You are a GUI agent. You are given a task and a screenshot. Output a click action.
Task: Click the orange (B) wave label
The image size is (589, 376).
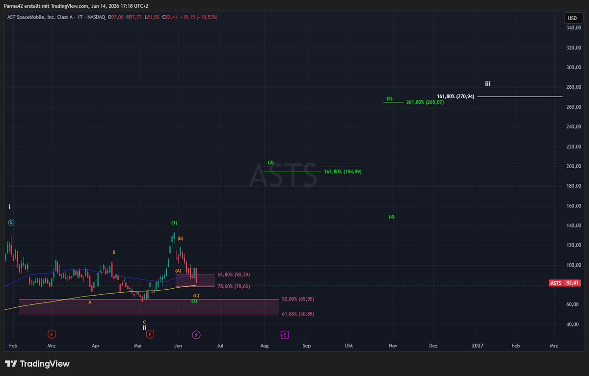(180, 238)
